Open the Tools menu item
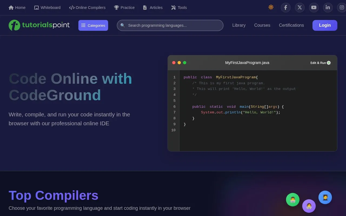This screenshot has height=216, width=346. 179,8
